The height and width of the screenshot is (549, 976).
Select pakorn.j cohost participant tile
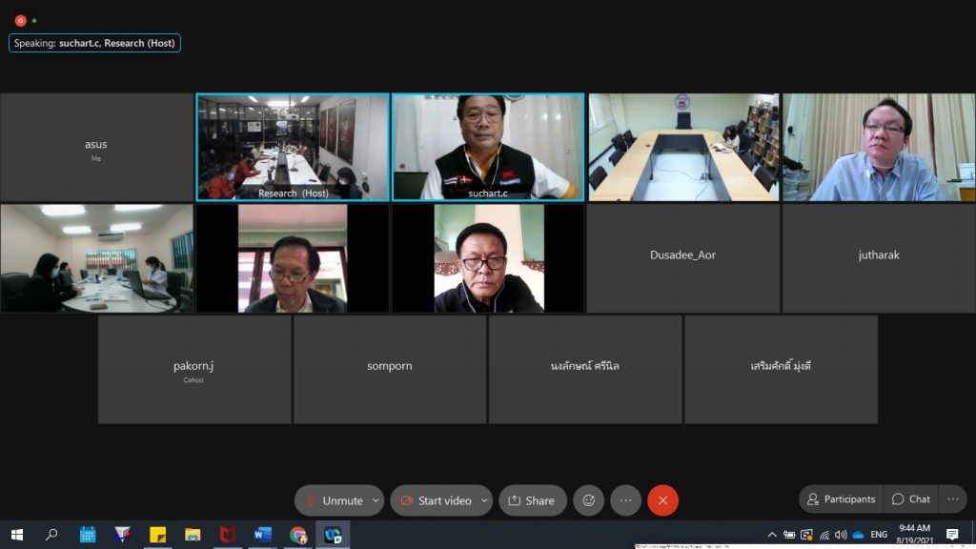pyautogui.click(x=194, y=370)
